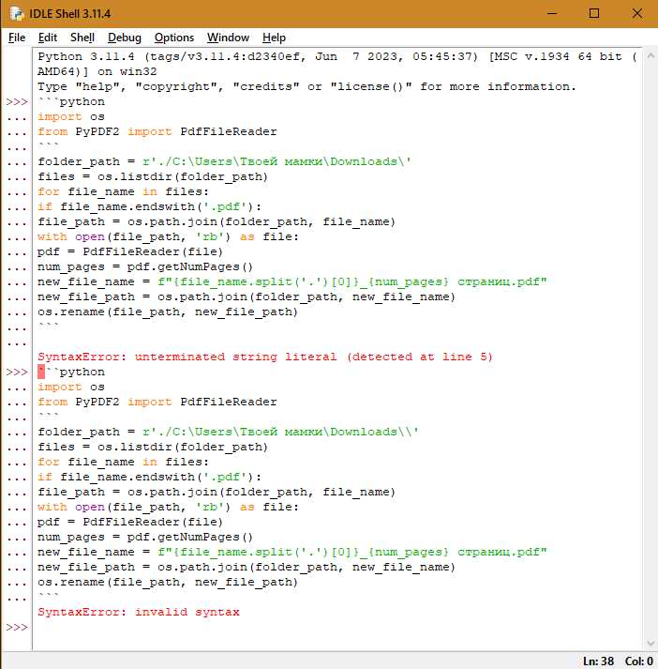
Task: Open the Help menu
Action: (274, 38)
